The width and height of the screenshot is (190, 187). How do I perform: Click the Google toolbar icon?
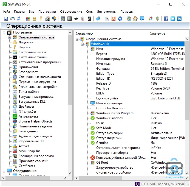point(151,19)
